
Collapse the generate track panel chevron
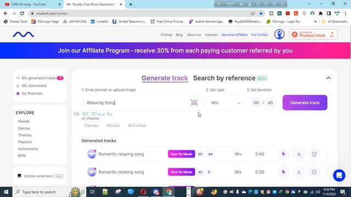point(329,78)
